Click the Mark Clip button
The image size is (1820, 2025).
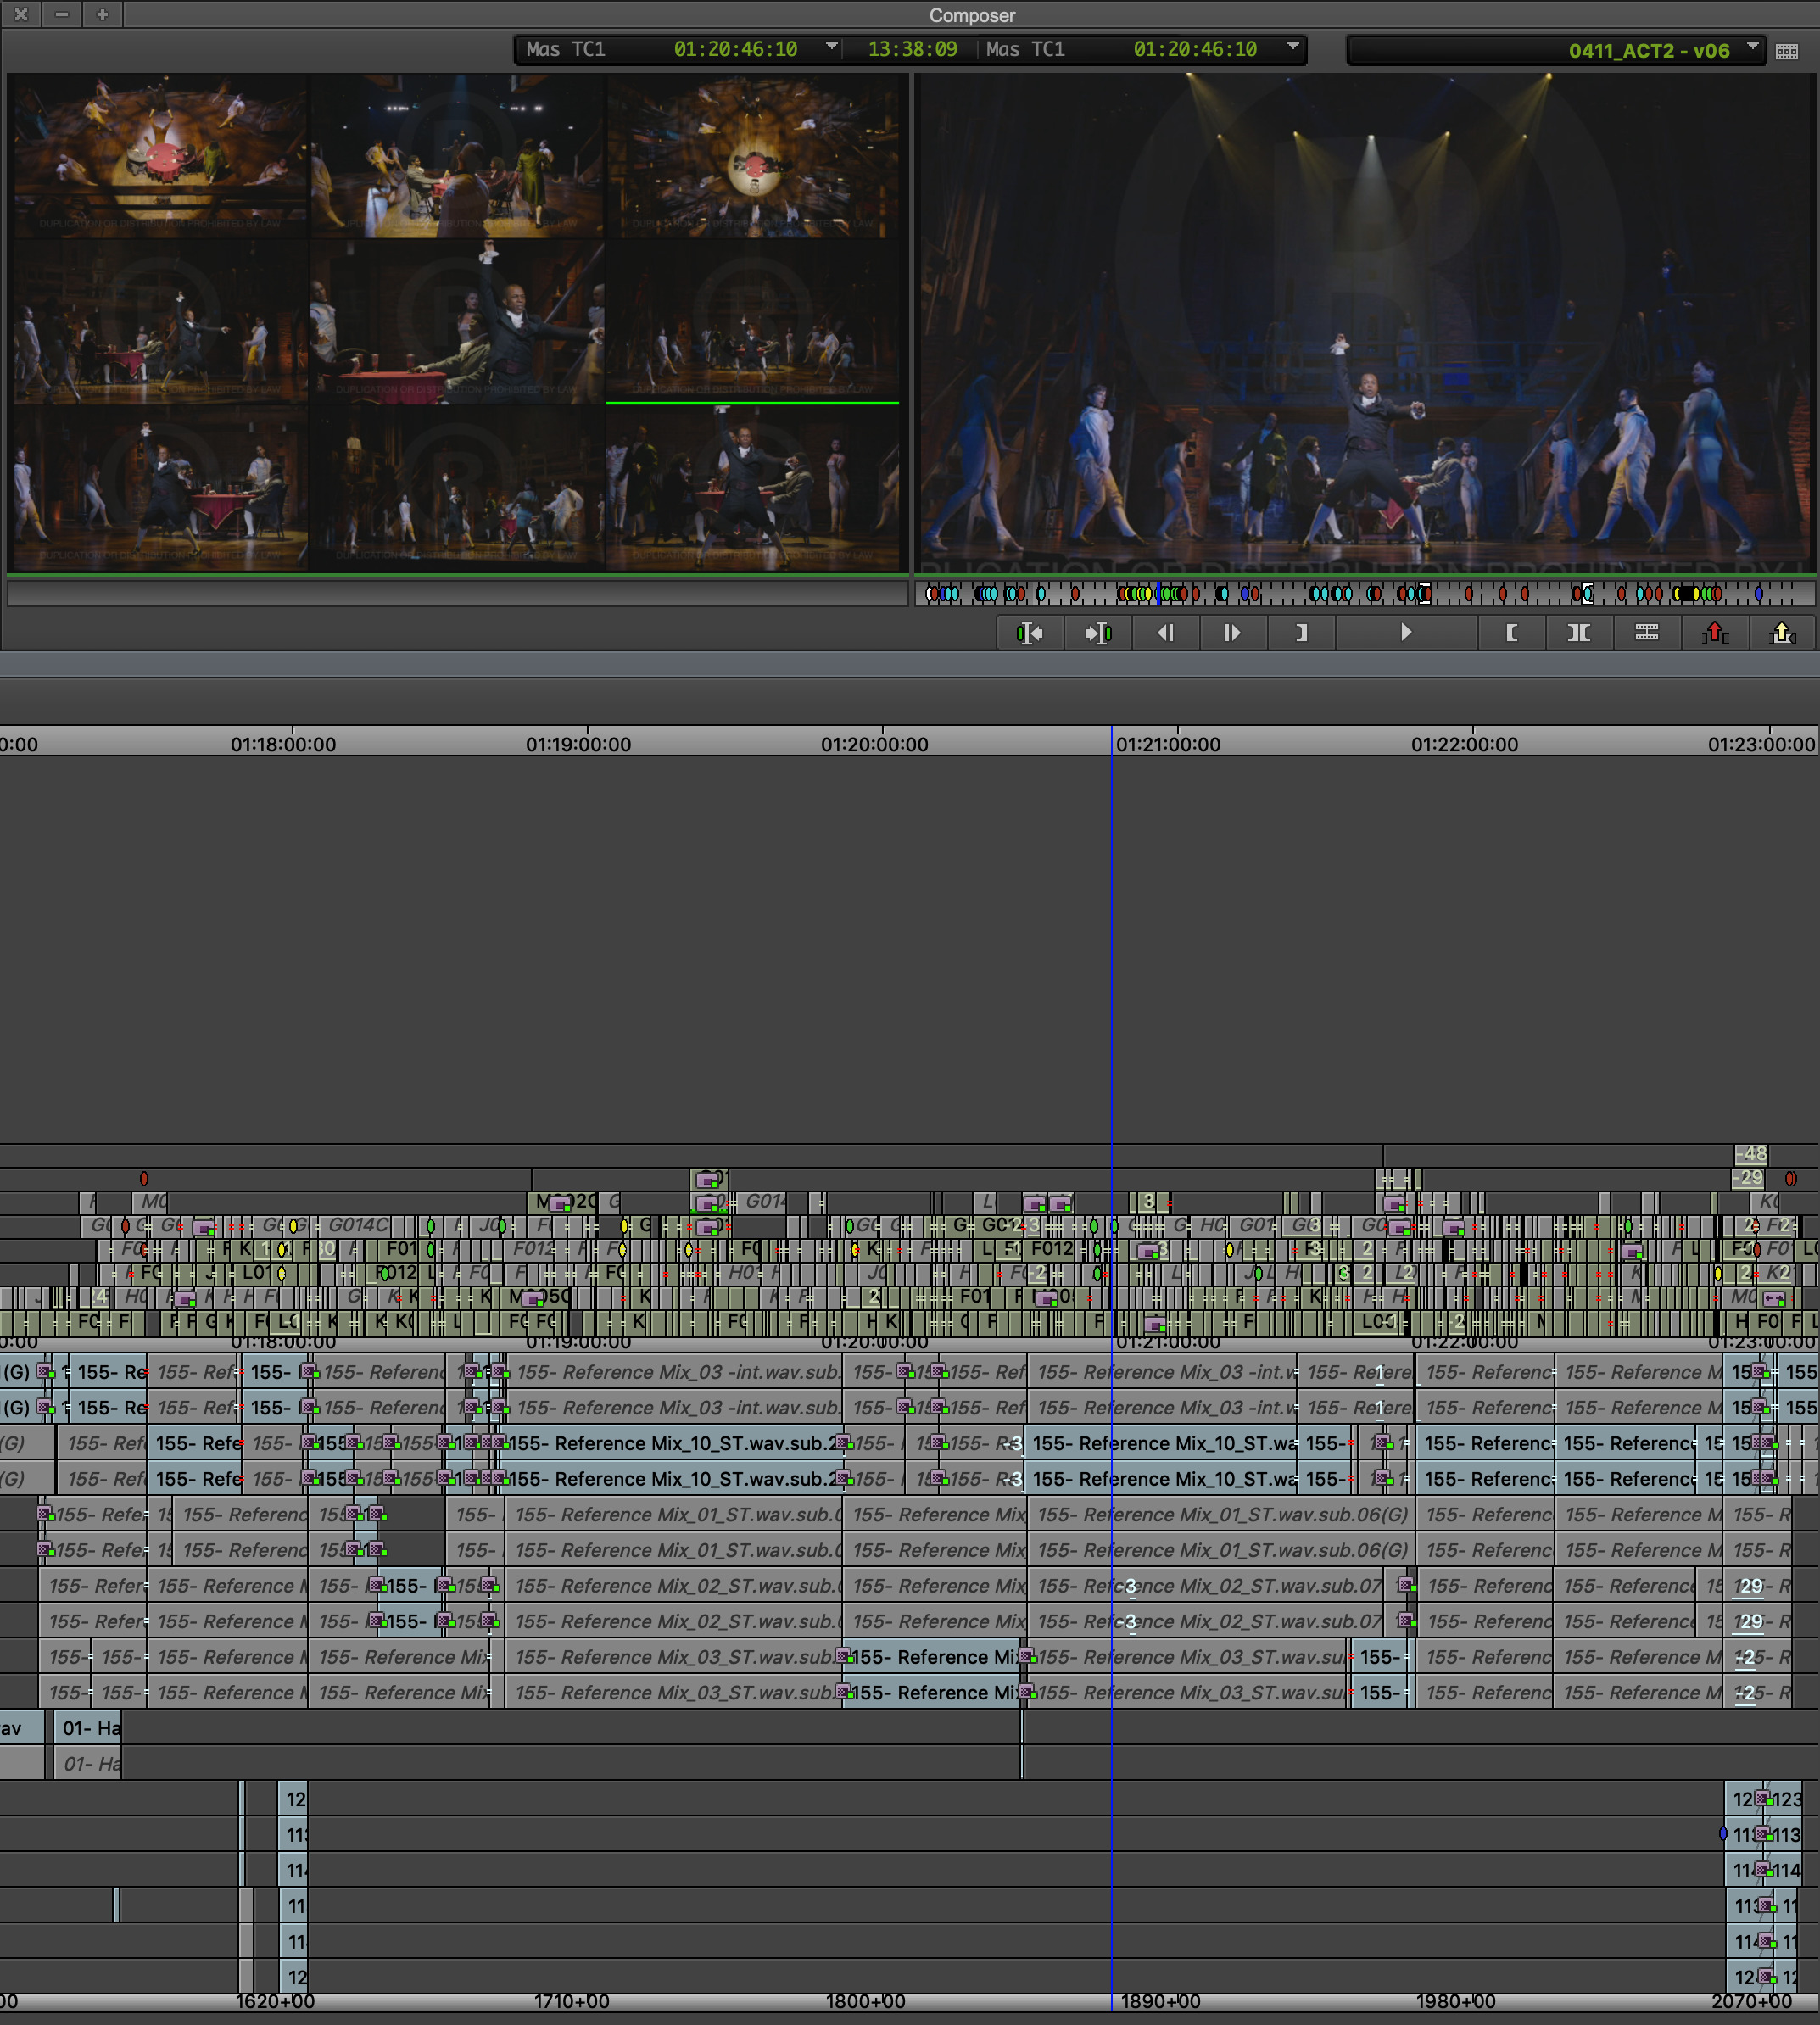1579,633
